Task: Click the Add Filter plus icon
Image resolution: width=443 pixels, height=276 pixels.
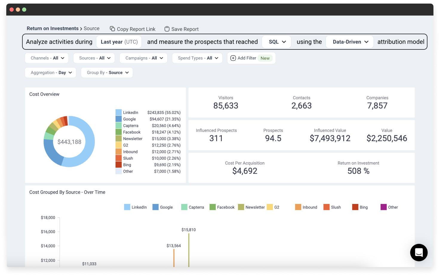Action: click(233, 58)
